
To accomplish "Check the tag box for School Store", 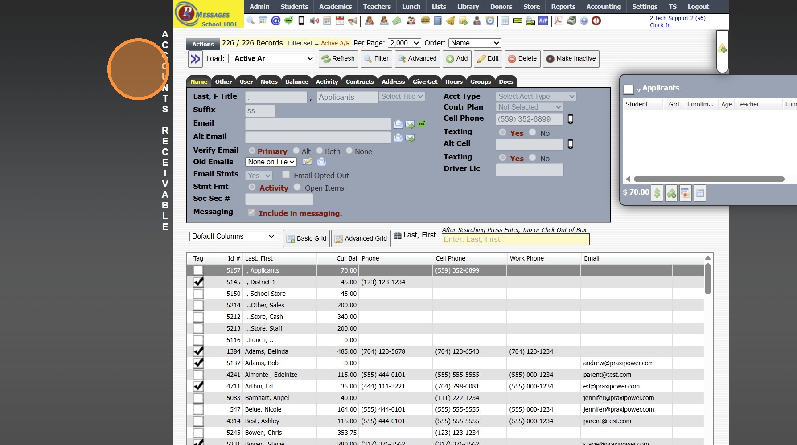I will click(x=198, y=294).
